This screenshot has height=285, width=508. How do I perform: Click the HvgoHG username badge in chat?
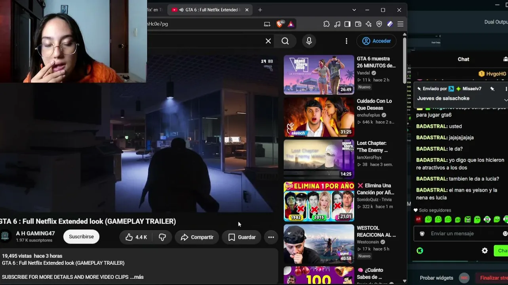point(493,74)
